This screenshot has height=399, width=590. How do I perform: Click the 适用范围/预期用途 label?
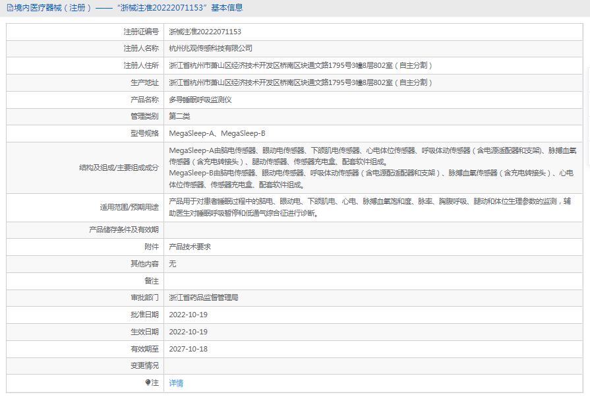[129, 207]
